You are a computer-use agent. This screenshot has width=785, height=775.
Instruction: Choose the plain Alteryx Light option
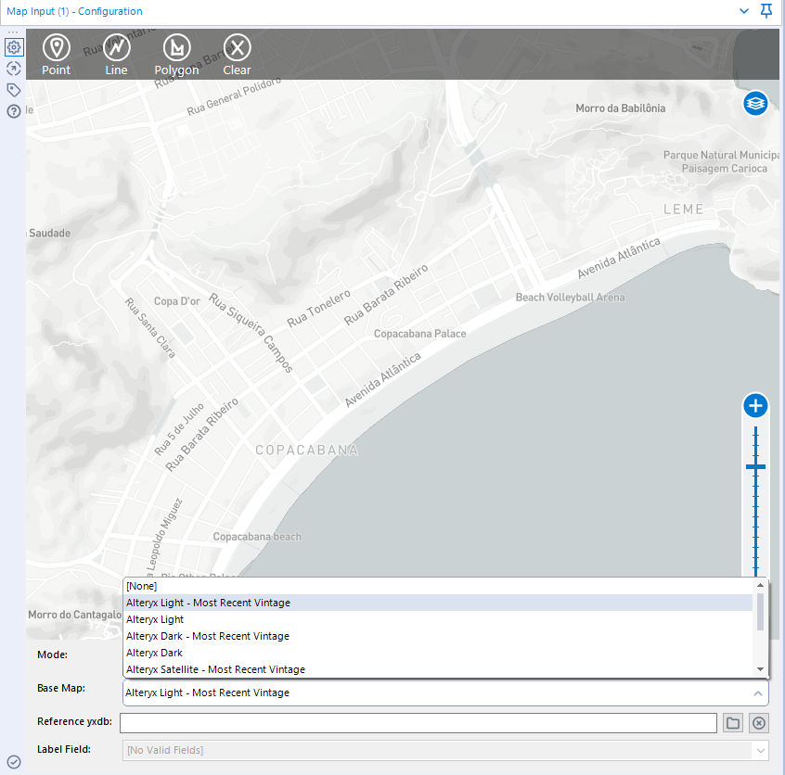[438, 619]
